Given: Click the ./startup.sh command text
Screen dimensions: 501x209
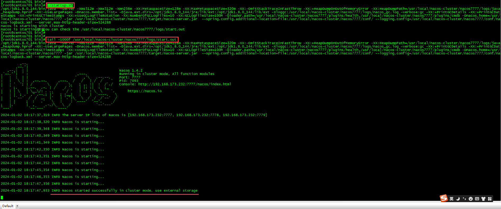Looking at the screenshot, I should point(60,5).
